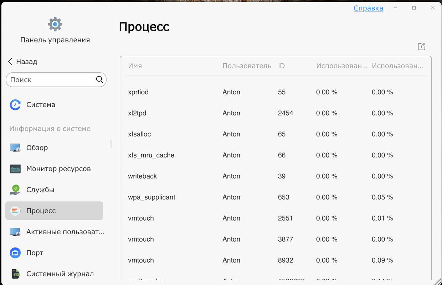
Task: Select the wpa_supplicant process row
Action: tap(276, 197)
